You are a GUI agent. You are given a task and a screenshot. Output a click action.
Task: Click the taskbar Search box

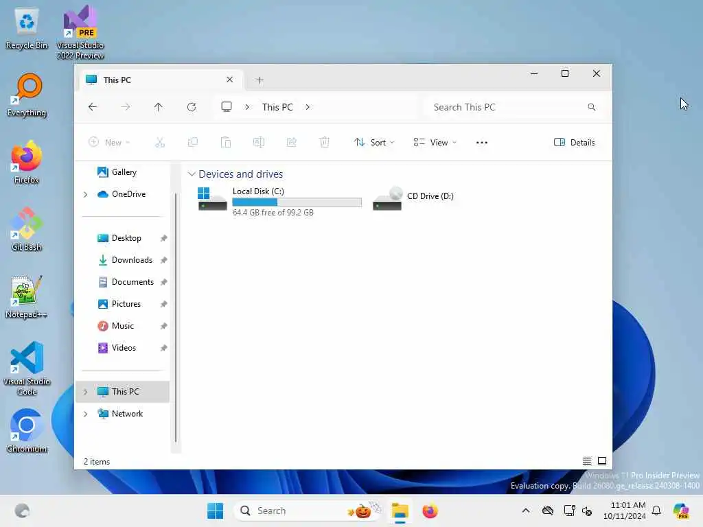pos(308,511)
